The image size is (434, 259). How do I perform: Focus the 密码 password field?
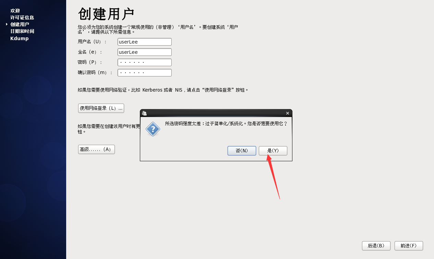145,62
